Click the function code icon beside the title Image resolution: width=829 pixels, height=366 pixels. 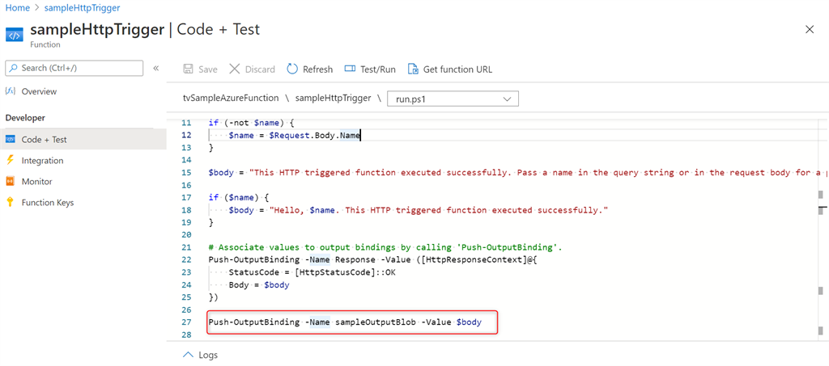click(15, 36)
